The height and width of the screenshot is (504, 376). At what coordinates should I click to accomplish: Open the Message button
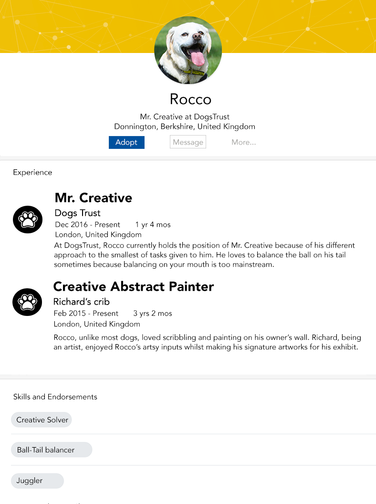[x=188, y=142]
